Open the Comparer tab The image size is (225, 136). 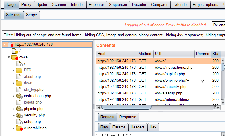160,5
